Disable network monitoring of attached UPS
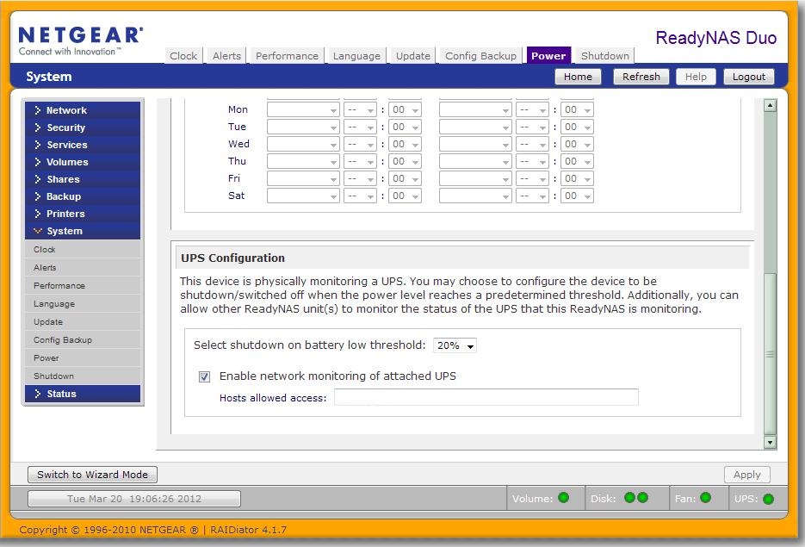This screenshot has width=805, height=547. coord(205,376)
